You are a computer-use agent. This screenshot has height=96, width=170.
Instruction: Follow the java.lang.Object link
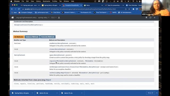[x=48, y=80]
